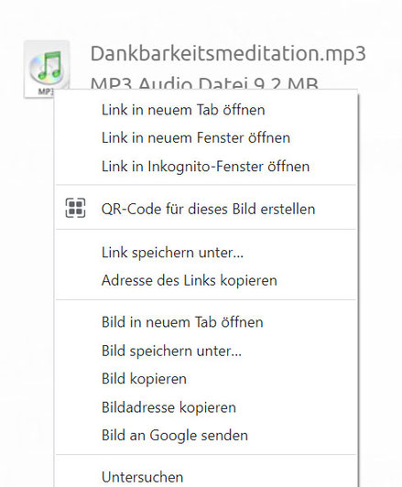This screenshot has width=402, height=487.
Task: Select 'Bild in neuem Tab öffnen'
Action: pyautogui.click(x=206, y=322)
